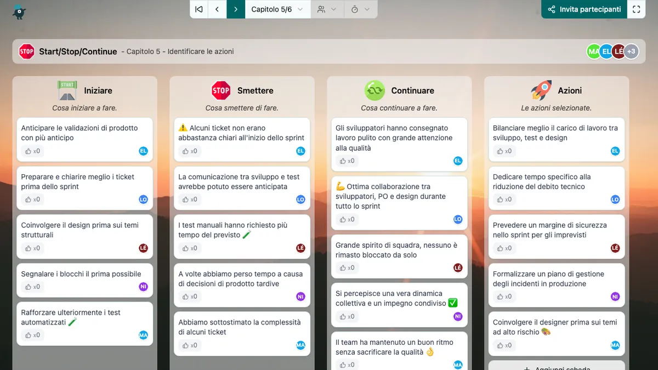Open the card 'Grande spirito di squadra'

[396, 250]
